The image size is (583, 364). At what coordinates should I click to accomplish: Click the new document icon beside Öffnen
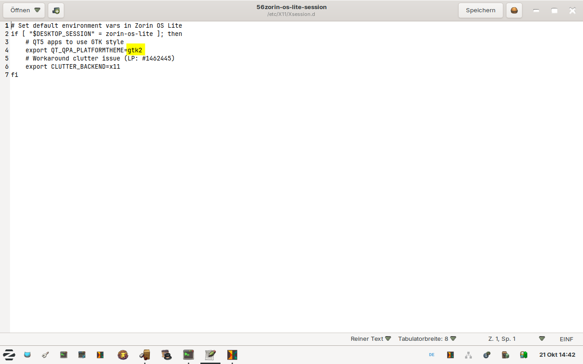coord(56,10)
